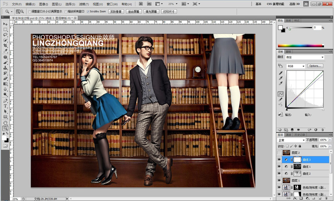Select the Path Selection tool
Viewport: 334px width, 201px height.
[5, 111]
